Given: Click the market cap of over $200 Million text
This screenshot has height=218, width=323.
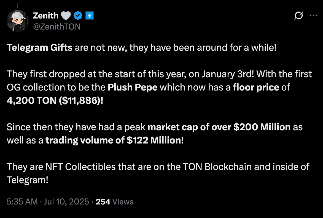Looking at the screenshot, I should (x=219, y=127).
